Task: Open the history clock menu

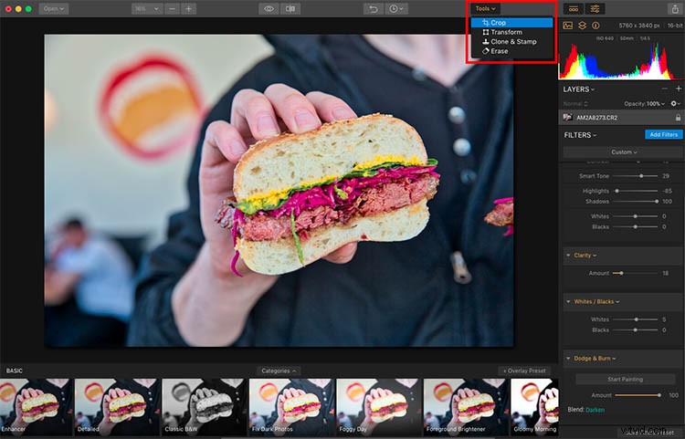Action: click(395, 9)
